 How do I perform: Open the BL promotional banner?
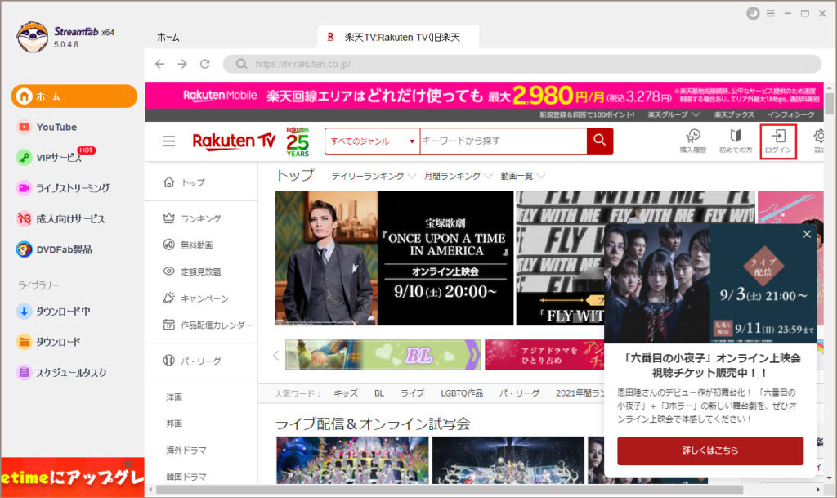pos(383,355)
